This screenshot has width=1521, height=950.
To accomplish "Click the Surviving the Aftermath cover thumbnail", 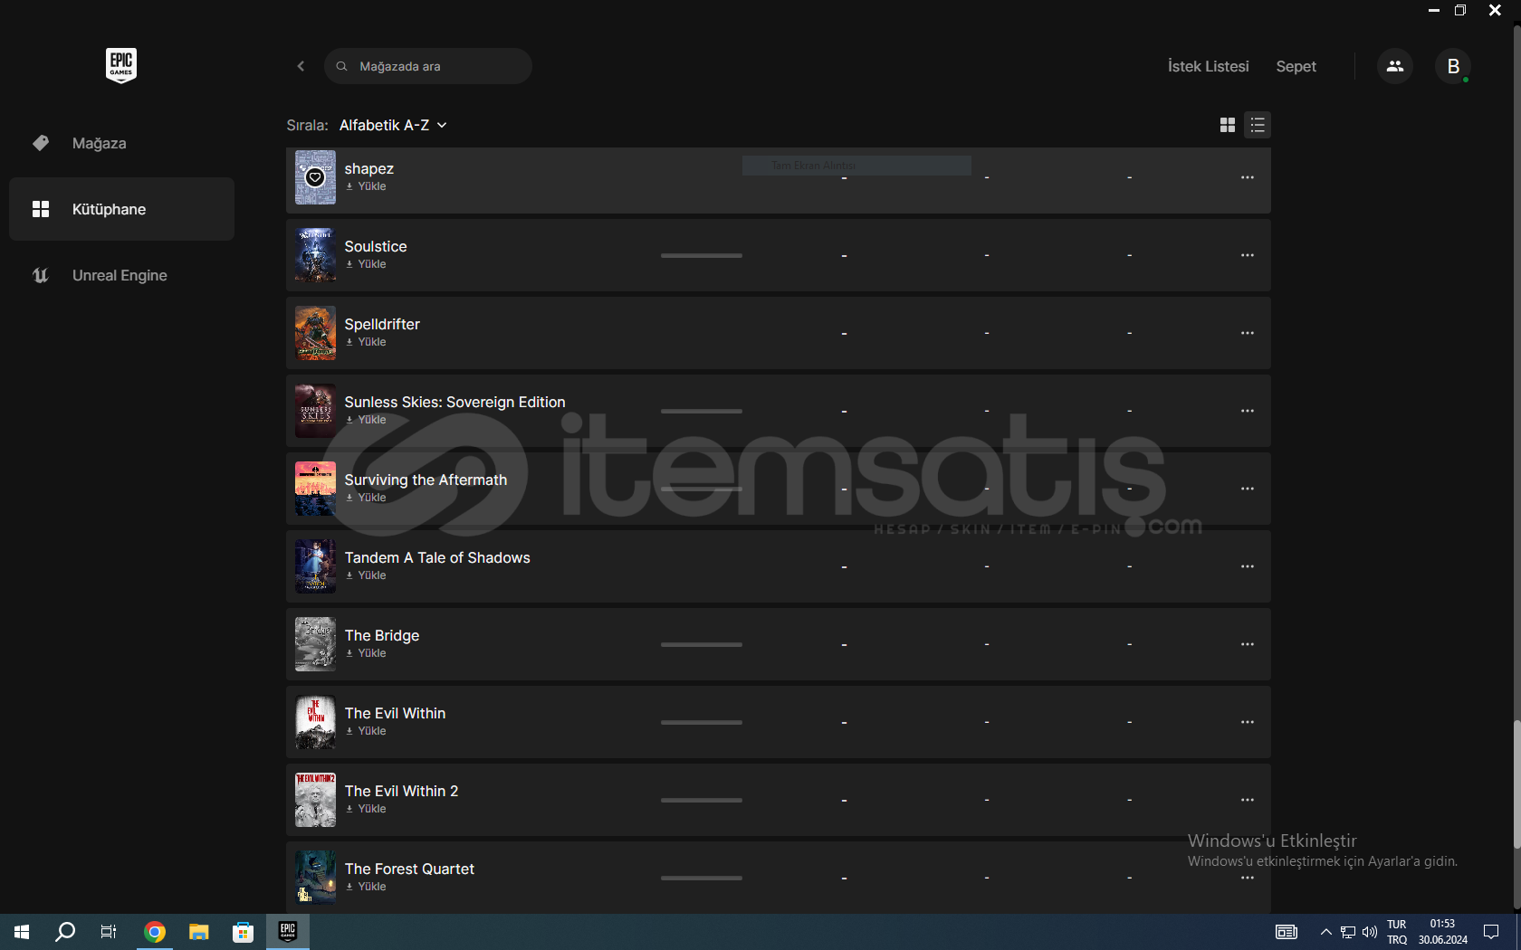I will click(315, 489).
